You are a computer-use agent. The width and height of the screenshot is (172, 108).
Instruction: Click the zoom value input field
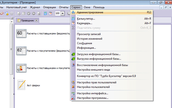58,14
